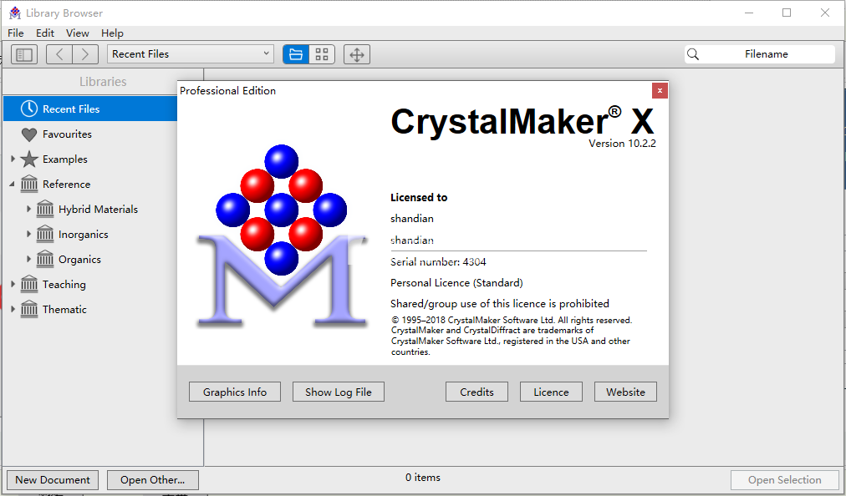Select Favourites in the sidebar
846x496 pixels.
coord(67,134)
